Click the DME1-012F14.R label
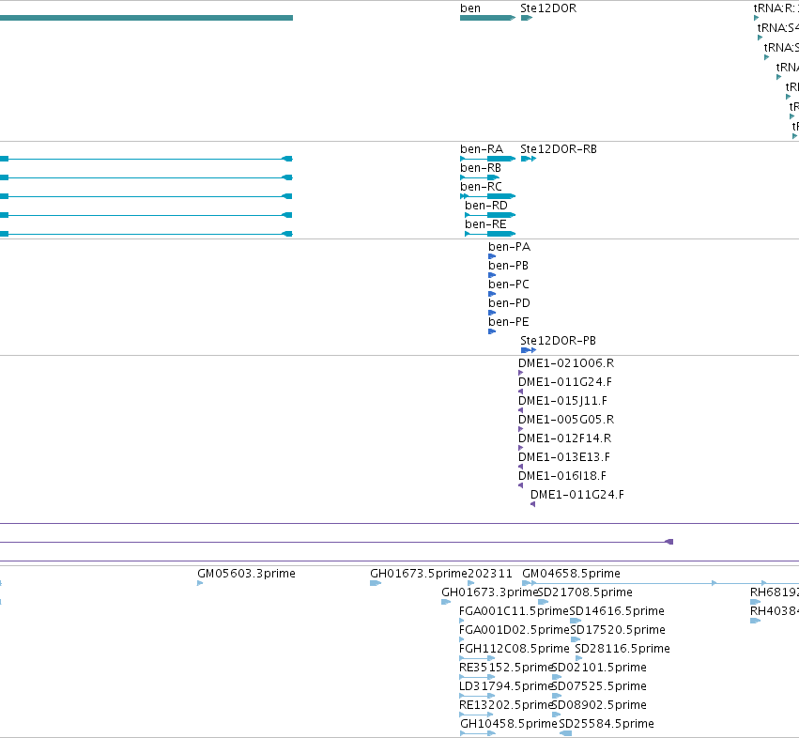This screenshot has height=738, width=799. 564,438
